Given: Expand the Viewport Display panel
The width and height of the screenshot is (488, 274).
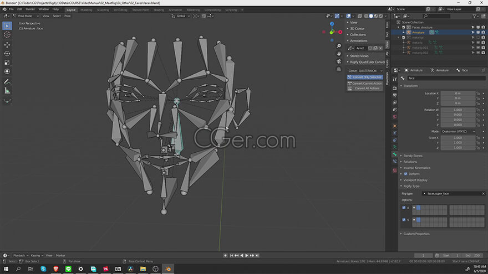Looking at the screenshot, I should (415, 180).
